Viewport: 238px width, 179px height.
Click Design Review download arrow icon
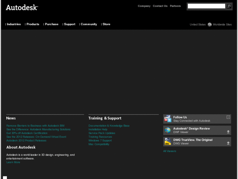tap(228, 132)
